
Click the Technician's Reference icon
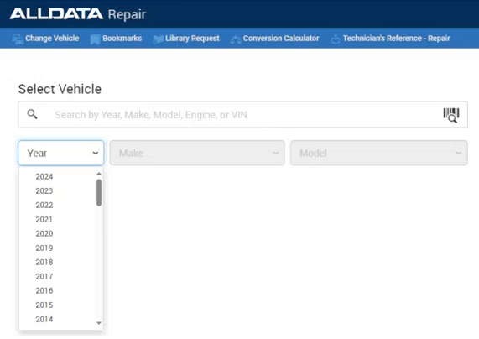[x=336, y=39]
